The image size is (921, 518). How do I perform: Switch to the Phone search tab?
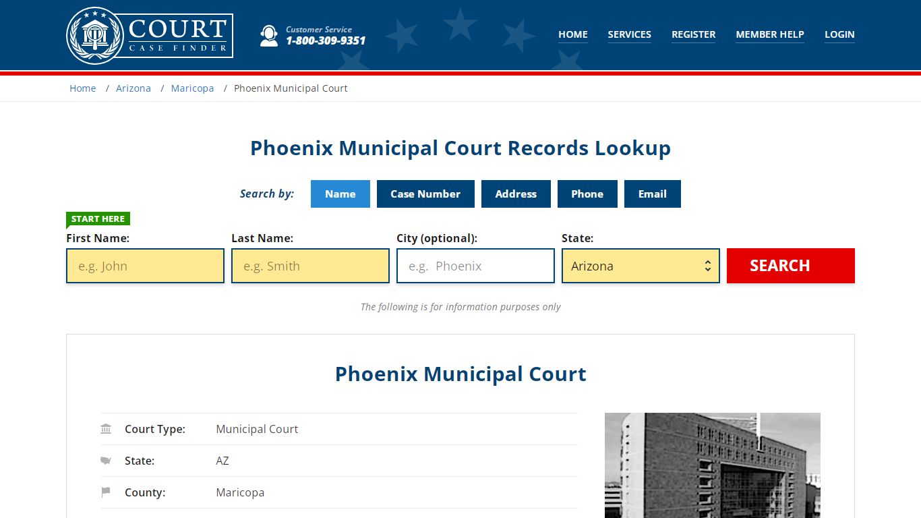587,194
